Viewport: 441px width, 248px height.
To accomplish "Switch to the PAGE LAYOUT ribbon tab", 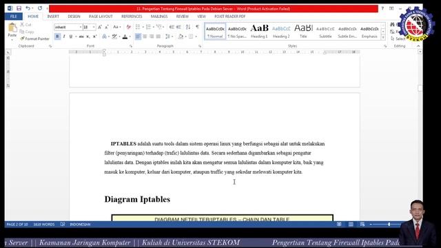I will [101, 17].
